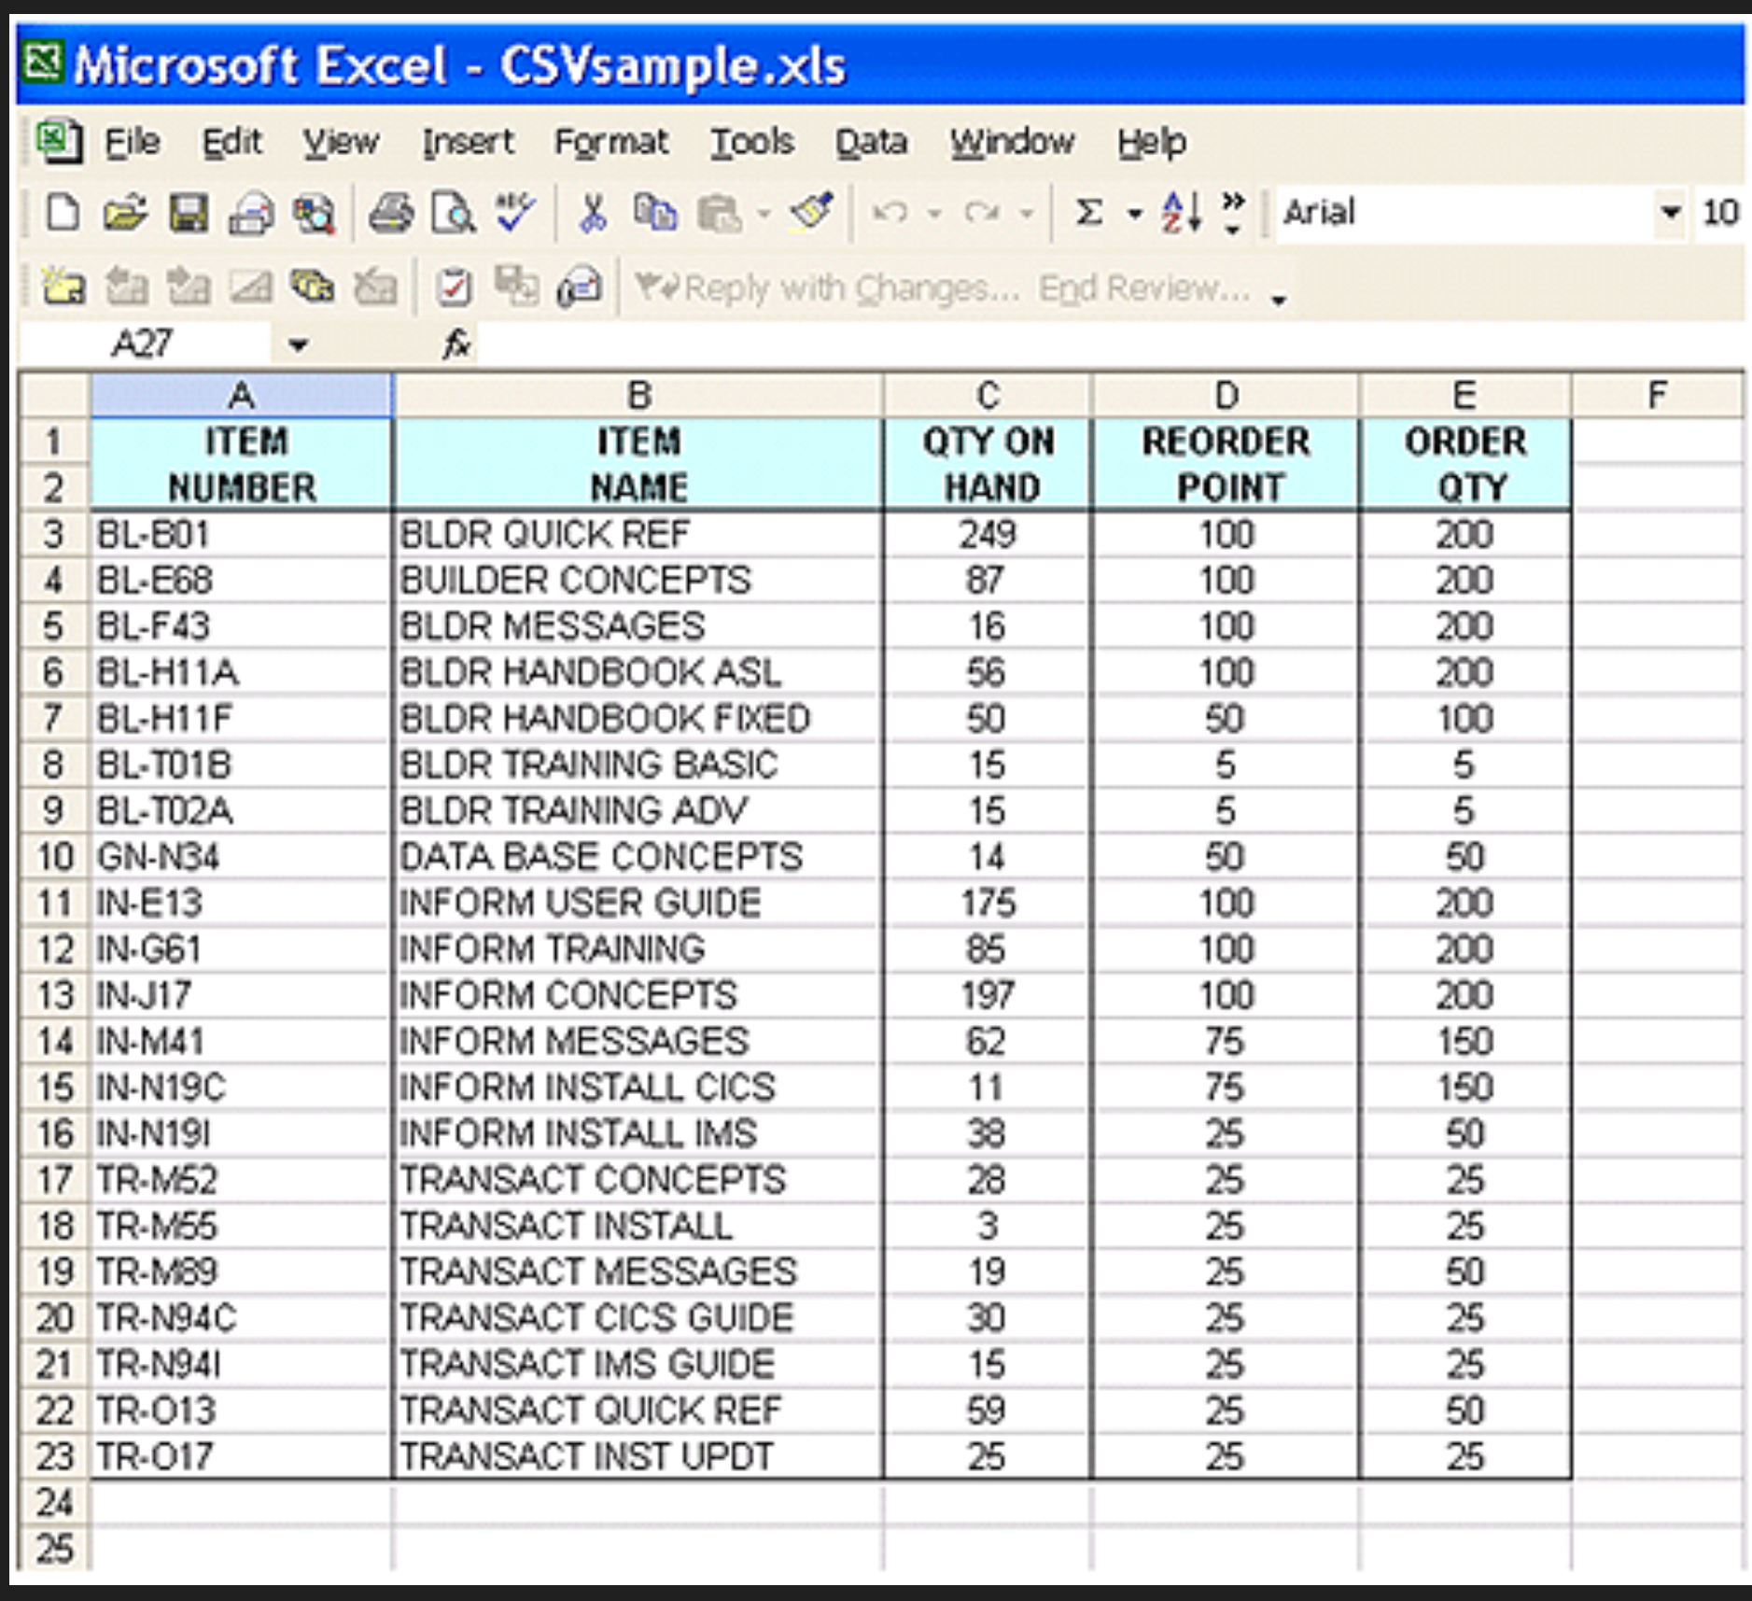The height and width of the screenshot is (1601, 1752).
Task: Open the Data menu
Action: pyautogui.click(x=870, y=142)
